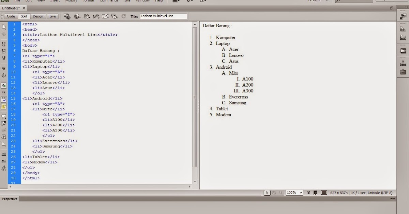Switch to Design view
The width and height of the screenshot is (409, 214).
click(38, 16)
